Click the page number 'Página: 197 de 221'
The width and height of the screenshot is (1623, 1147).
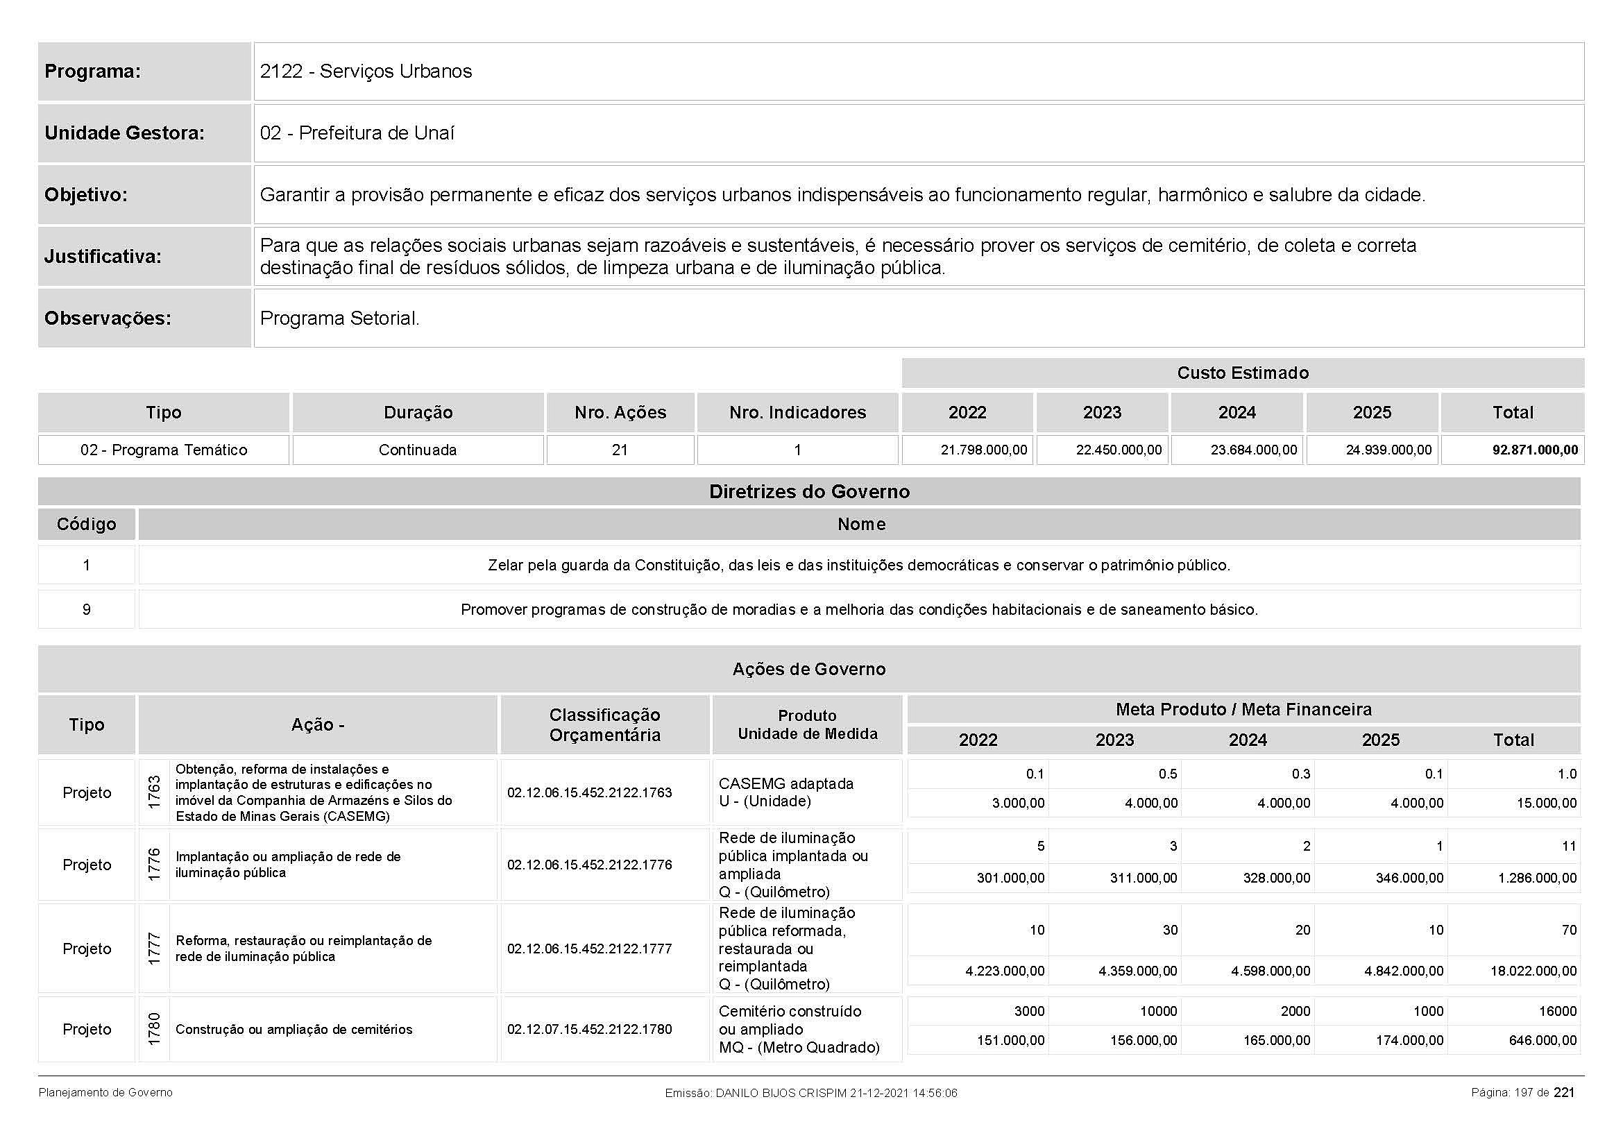coord(1522,1093)
